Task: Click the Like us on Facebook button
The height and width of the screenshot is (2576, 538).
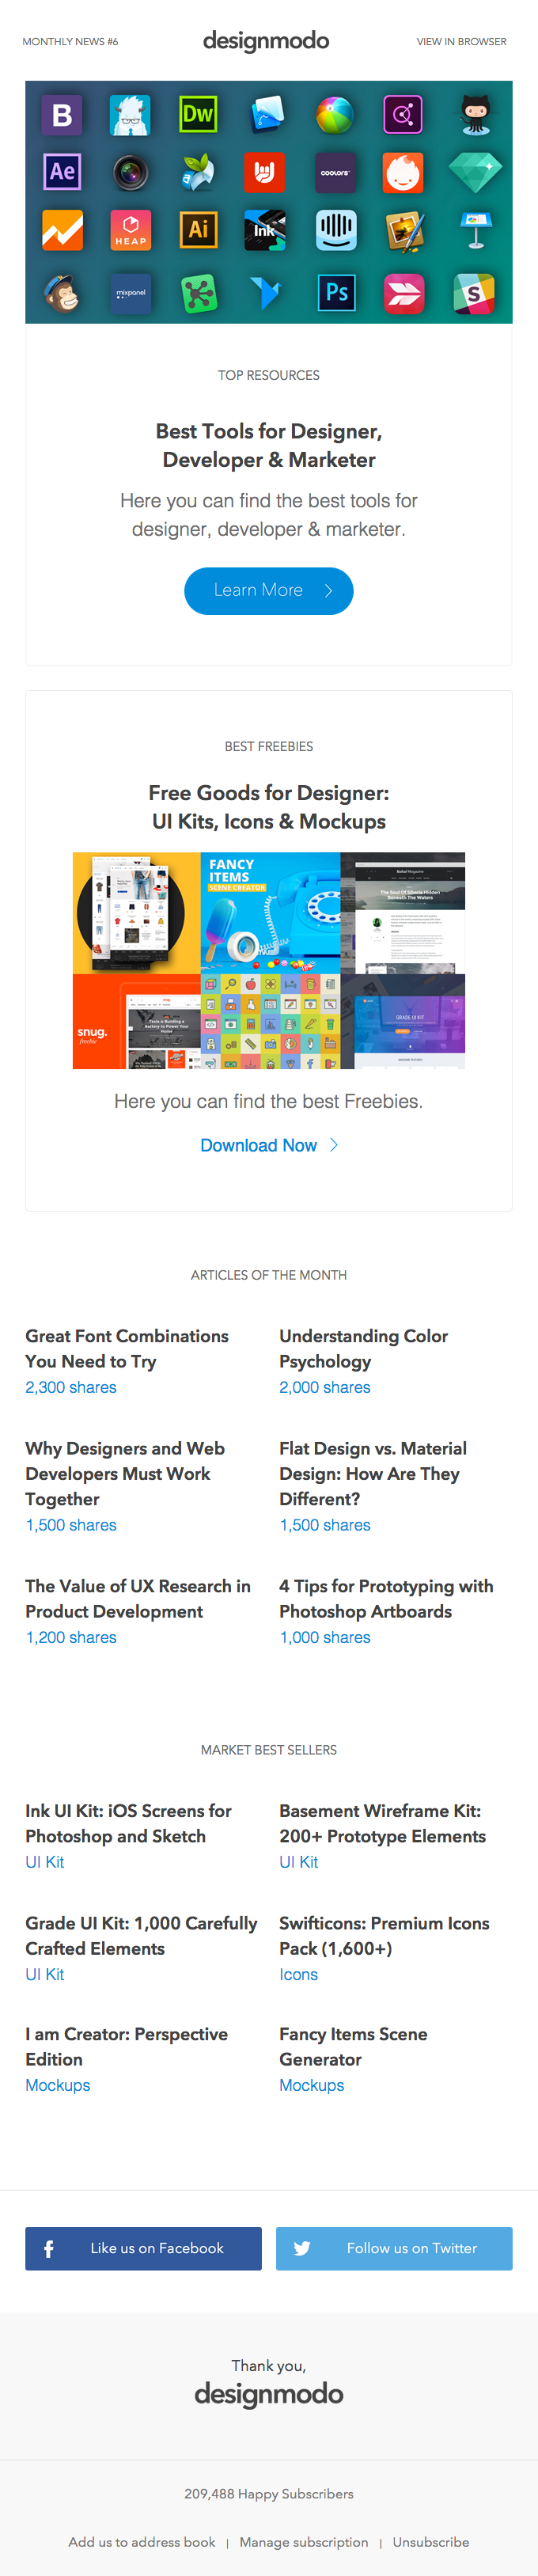Action: click(143, 2248)
